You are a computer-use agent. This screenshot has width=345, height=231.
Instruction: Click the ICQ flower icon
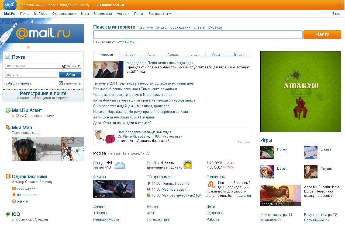(x=8, y=214)
